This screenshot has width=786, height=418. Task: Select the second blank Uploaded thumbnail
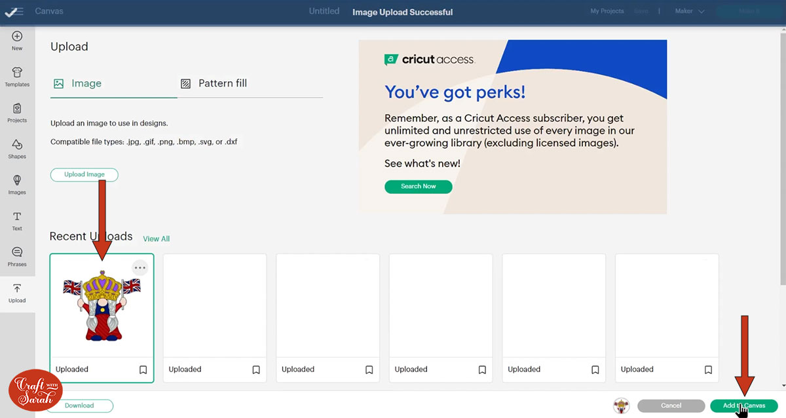tap(215, 305)
